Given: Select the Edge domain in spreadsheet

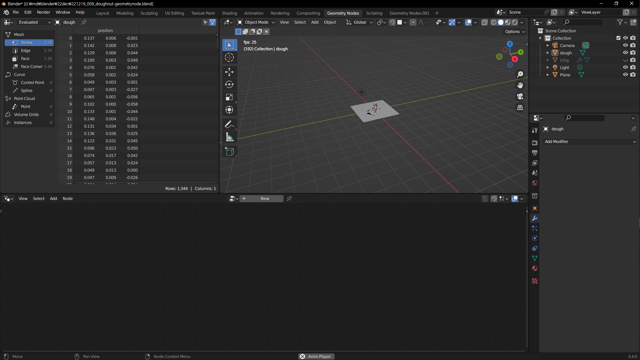Looking at the screenshot, I should coord(26,51).
